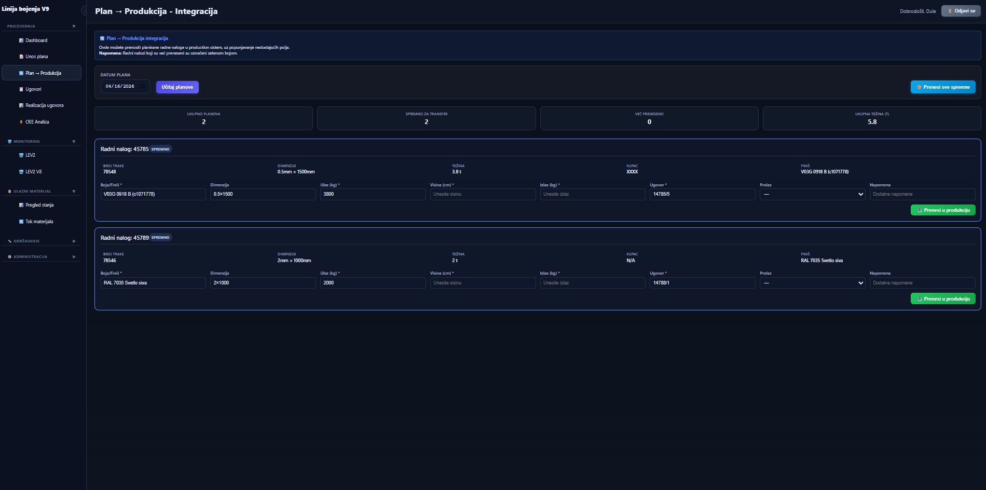Click Izlaz field for order 45785
986x490 pixels.
coord(593,194)
